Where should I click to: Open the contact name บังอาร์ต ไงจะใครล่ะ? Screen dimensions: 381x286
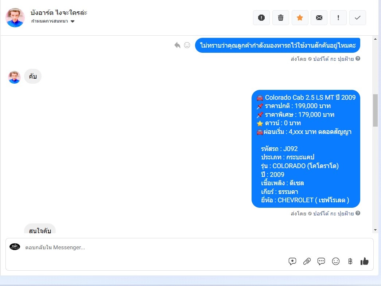[59, 13]
